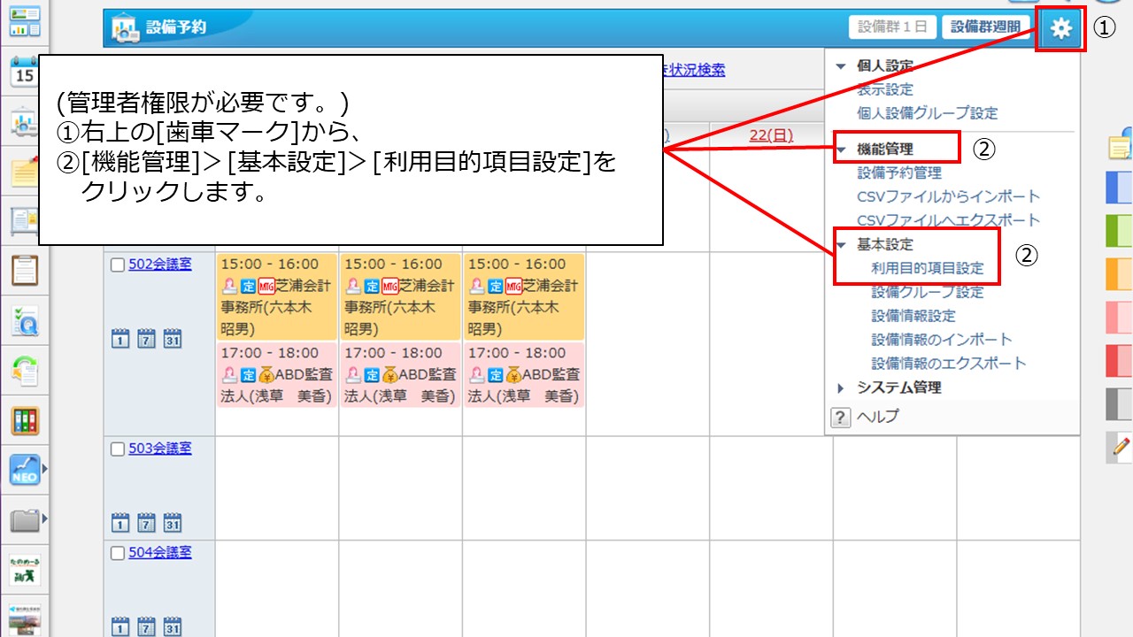Expand the システム管理 section
The width and height of the screenshot is (1133, 637).
tap(841, 388)
